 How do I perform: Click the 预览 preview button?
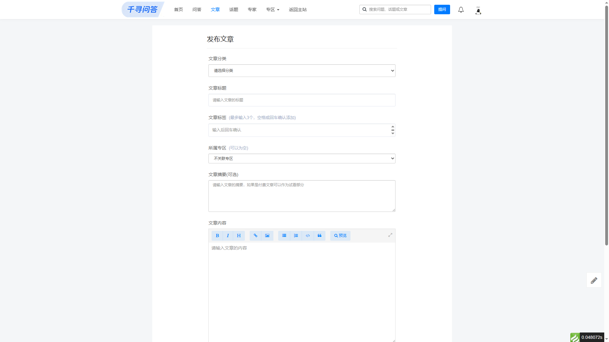(340, 236)
